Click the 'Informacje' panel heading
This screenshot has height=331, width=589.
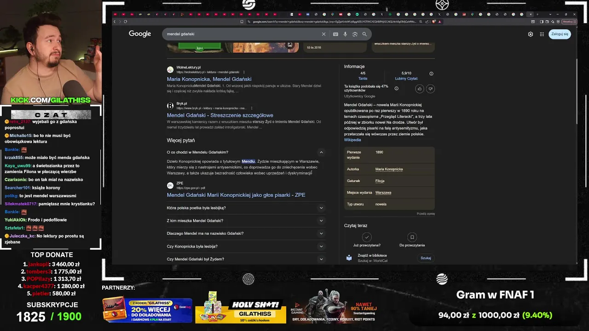coord(354,67)
